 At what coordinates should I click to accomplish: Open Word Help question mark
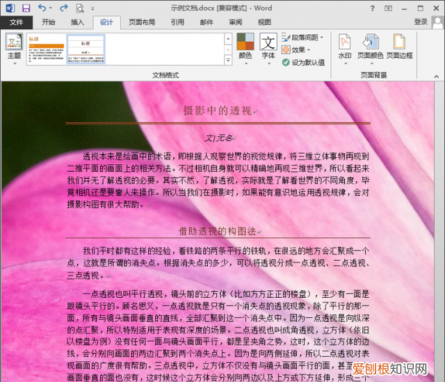pyautogui.click(x=373, y=8)
